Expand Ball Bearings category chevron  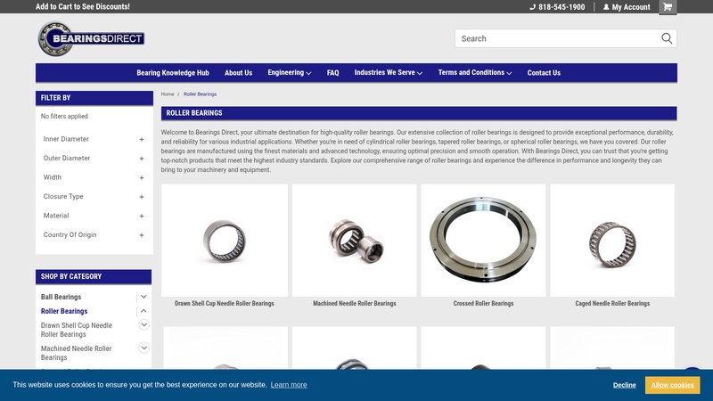pyautogui.click(x=143, y=297)
